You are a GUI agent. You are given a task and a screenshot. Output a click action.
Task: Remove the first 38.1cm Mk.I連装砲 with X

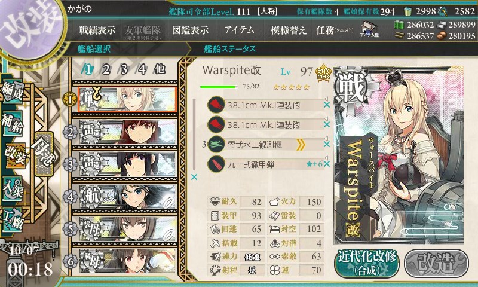[326, 105]
